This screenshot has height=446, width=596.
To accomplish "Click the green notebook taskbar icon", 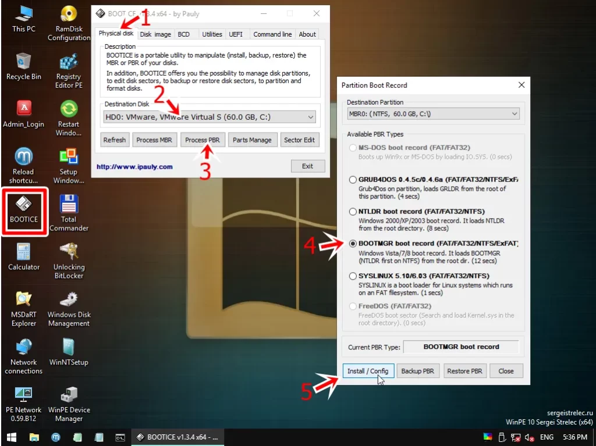I will 77,437.
